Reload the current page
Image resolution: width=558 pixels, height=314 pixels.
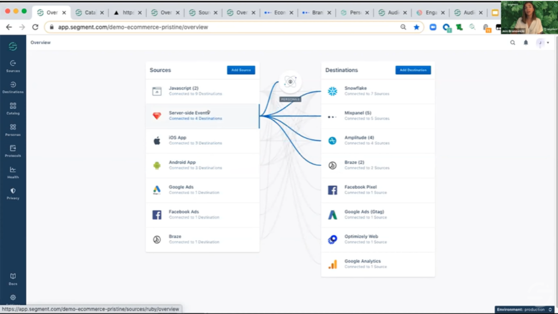click(35, 27)
